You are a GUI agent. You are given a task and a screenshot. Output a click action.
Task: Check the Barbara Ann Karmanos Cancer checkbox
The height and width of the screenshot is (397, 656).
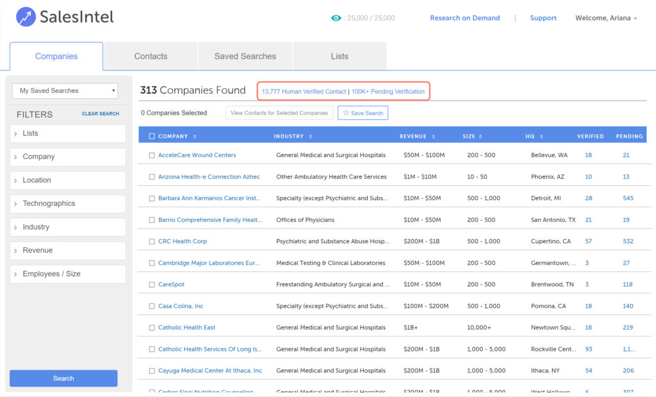point(152,199)
